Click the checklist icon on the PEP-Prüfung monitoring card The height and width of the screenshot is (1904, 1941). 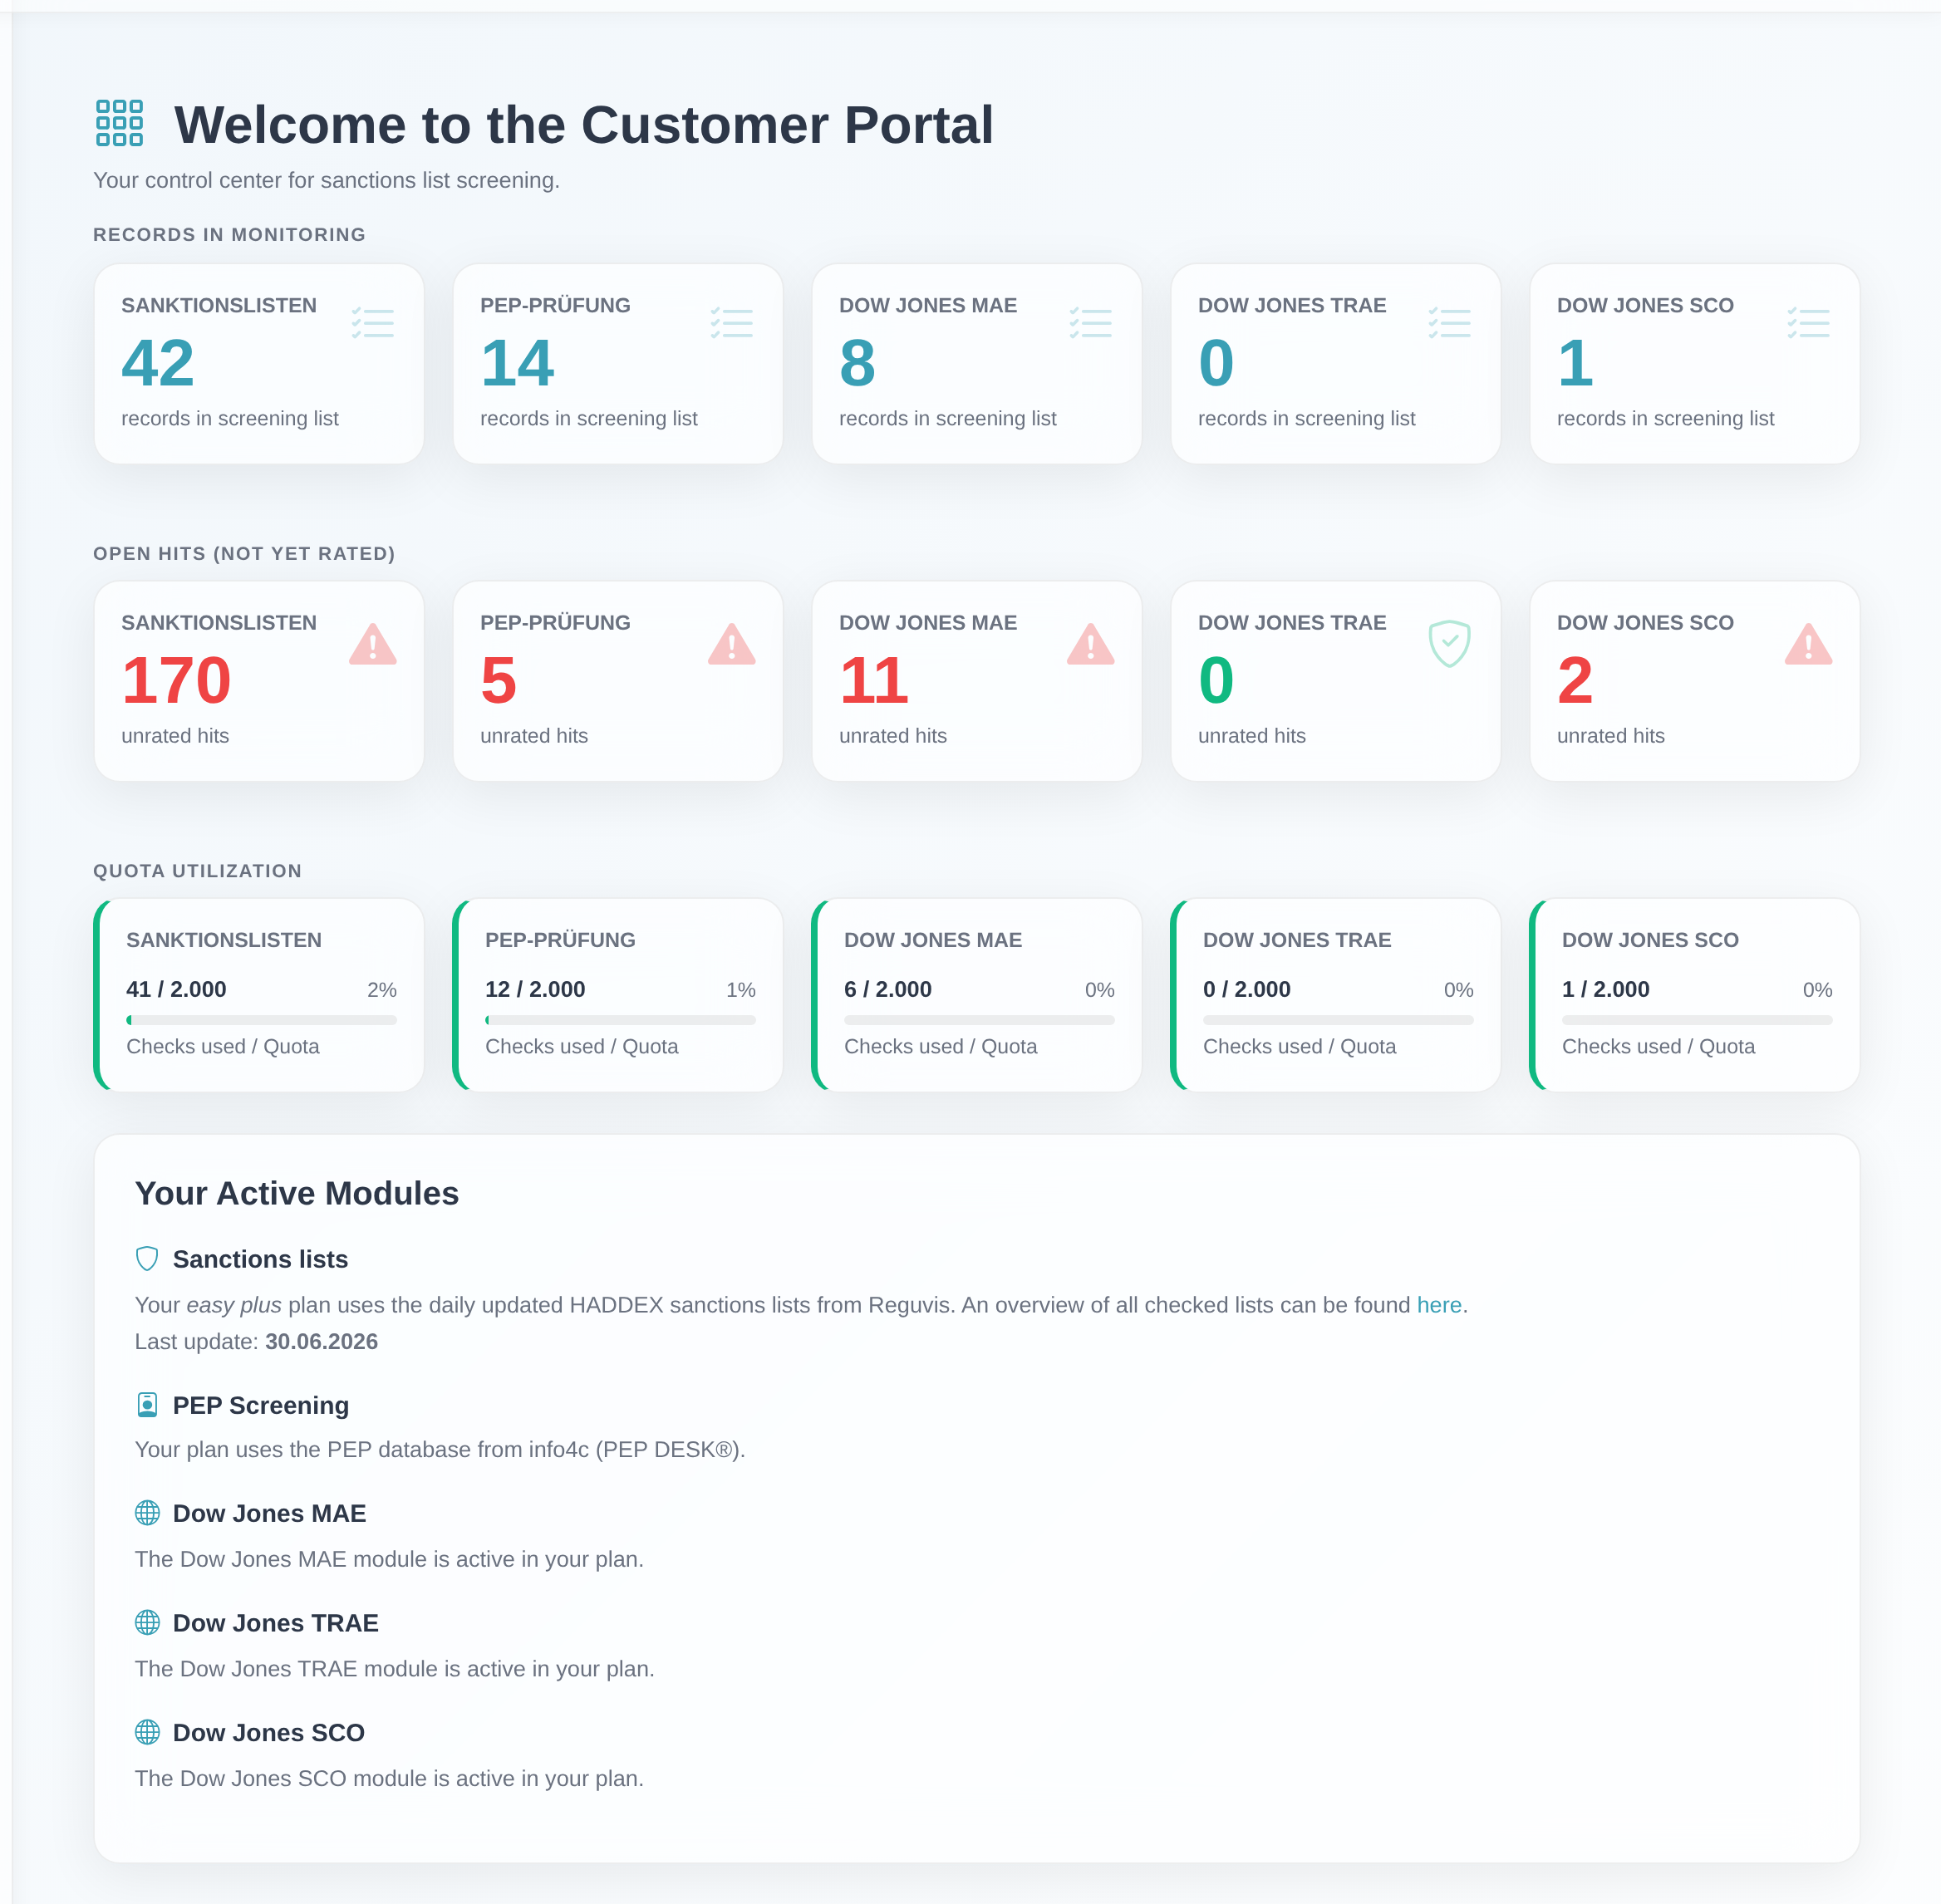click(x=732, y=323)
